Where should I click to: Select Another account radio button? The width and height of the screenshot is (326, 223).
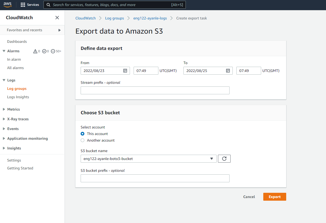click(x=82, y=140)
